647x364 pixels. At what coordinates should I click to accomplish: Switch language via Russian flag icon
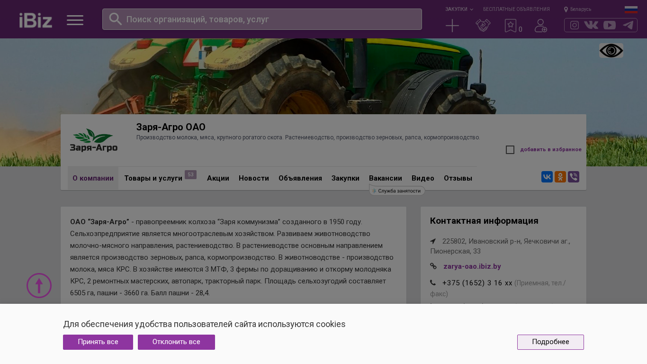point(631,9)
